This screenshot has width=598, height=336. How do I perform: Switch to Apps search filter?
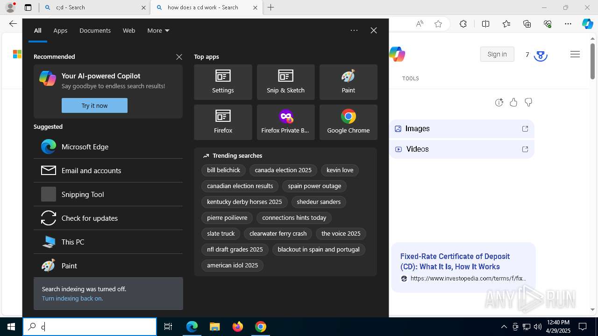(x=60, y=30)
